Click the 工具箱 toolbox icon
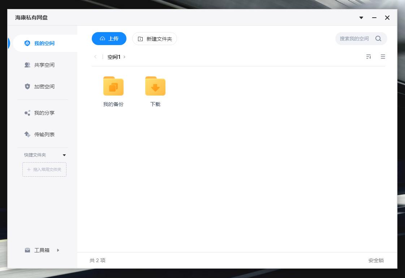405x278 pixels. (27, 250)
